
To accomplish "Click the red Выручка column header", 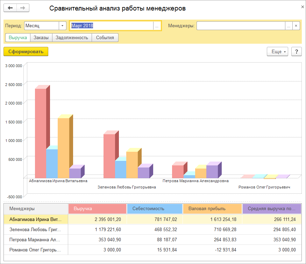I will pyautogui.click(x=97, y=209).
